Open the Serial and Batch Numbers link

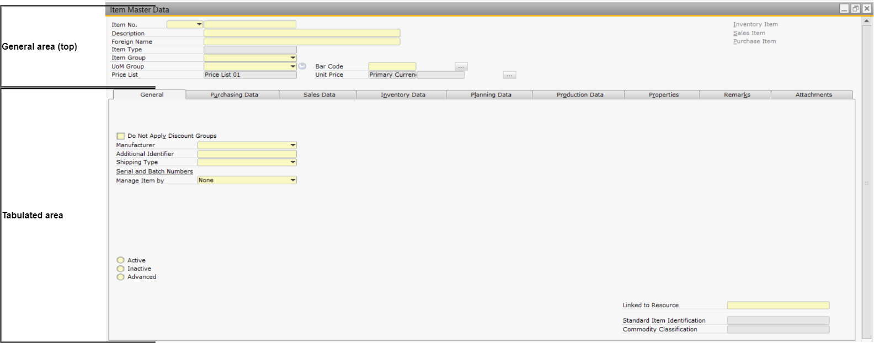pos(154,171)
